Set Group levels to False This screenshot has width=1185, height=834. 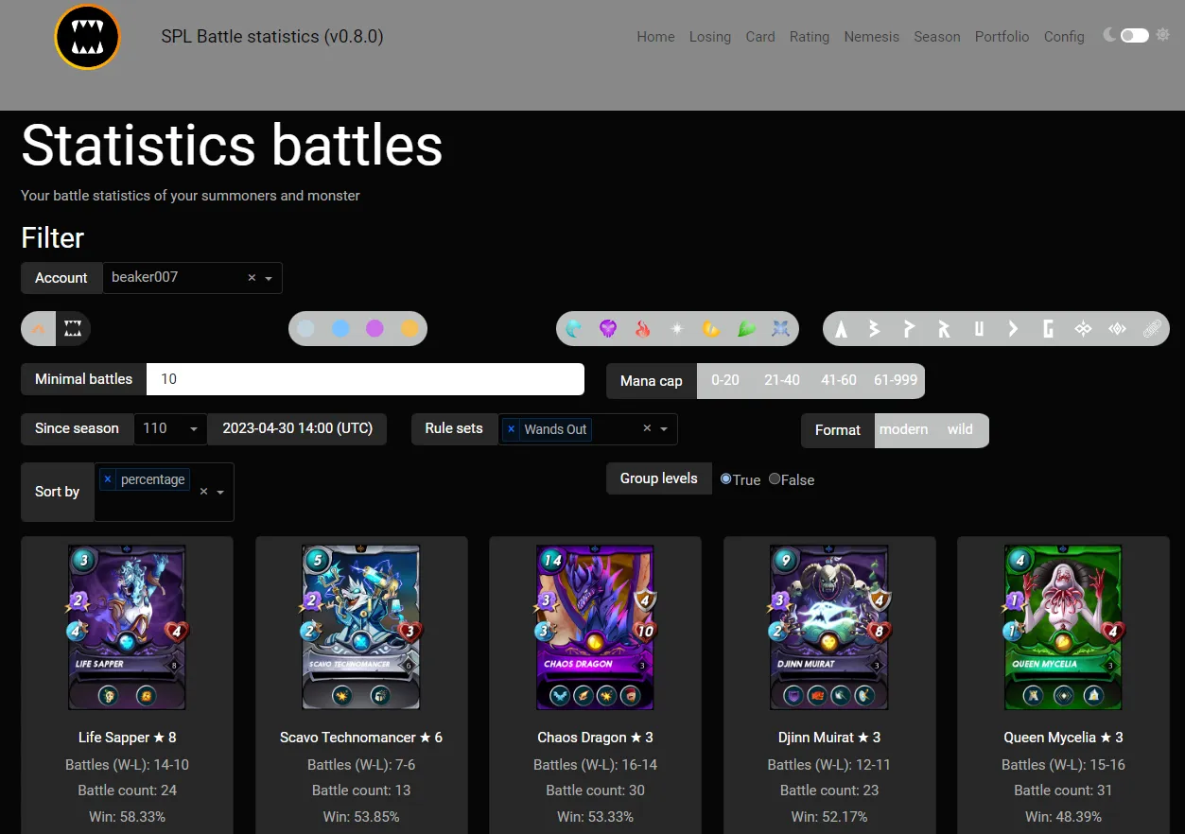point(775,478)
